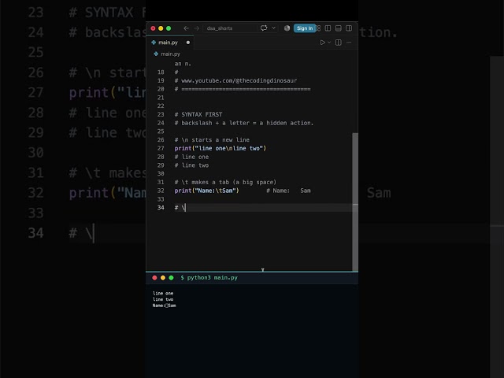Toggle the primary sidebar layout icon
504x378 pixels.
328,28
